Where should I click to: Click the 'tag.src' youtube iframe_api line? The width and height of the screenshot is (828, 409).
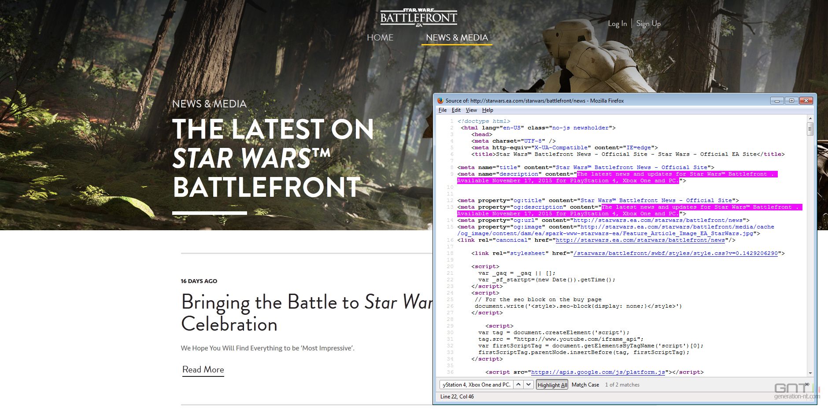[x=561, y=339]
